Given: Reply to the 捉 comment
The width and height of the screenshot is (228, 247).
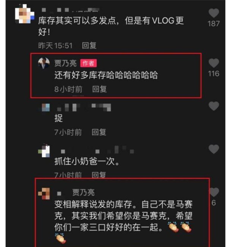Looking at the screenshot, I should pyautogui.click(x=99, y=132).
